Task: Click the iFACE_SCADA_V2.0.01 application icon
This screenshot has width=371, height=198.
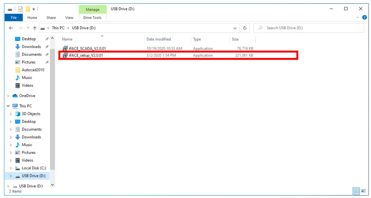Action: click(65, 49)
